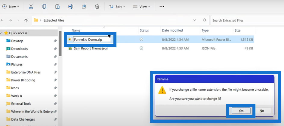Click the Funnel.io Demo.zip rename text field
The width and height of the screenshot is (284, 126).
coord(92,39)
